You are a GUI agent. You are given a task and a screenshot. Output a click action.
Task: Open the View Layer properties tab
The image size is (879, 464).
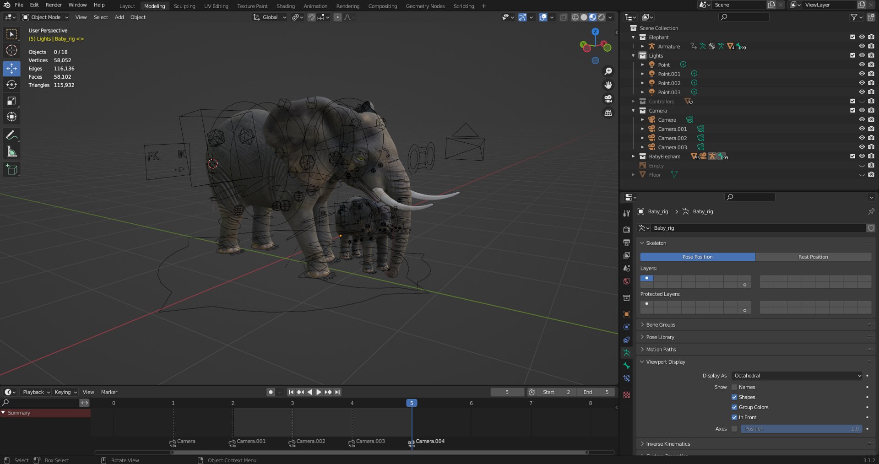[x=627, y=255]
